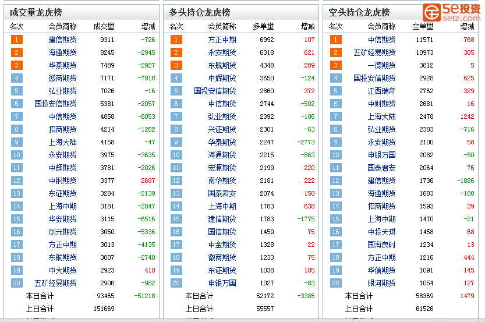485x322 pixels.
Task: Click rank 2 badge in 多头持仓龙虎榜
Action: point(176,52)
